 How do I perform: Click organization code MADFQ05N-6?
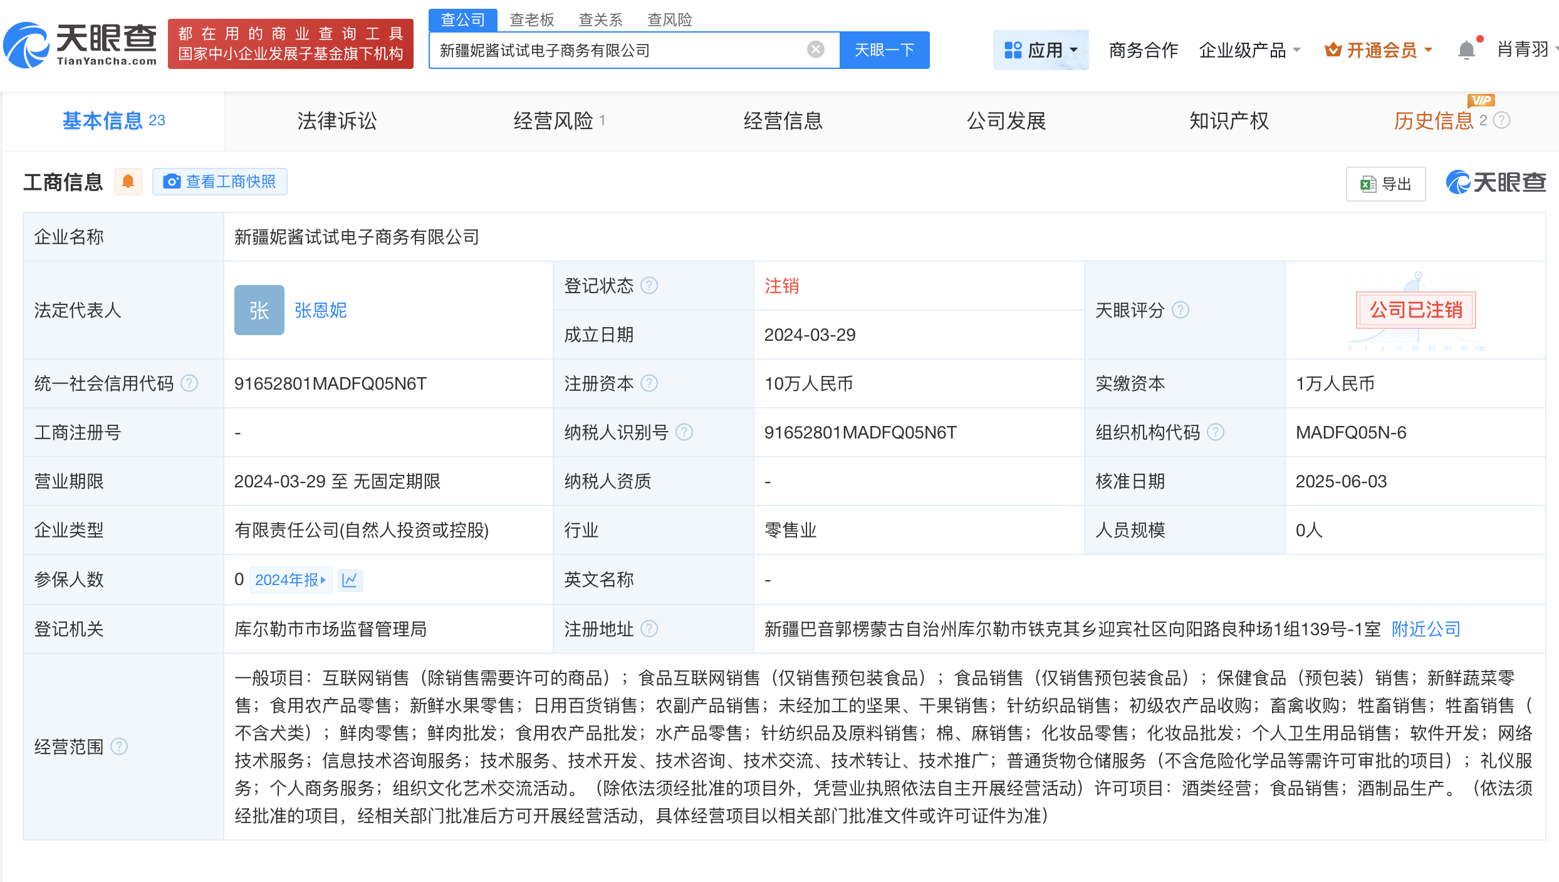click(1351, 432)
